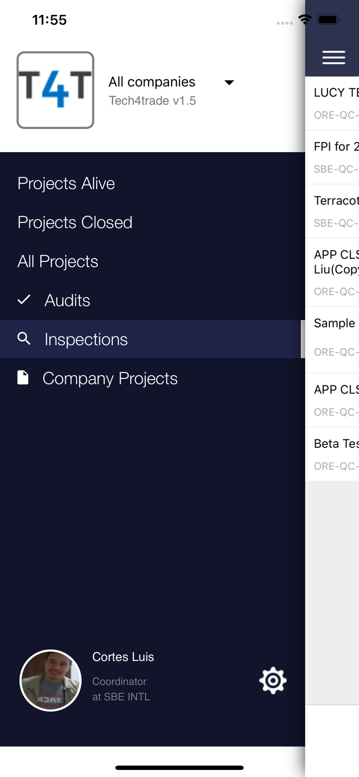Image resolution: width=359 pixels, height=777 pixels.
Task: Open Projects Closed
Action: [75, 222]
